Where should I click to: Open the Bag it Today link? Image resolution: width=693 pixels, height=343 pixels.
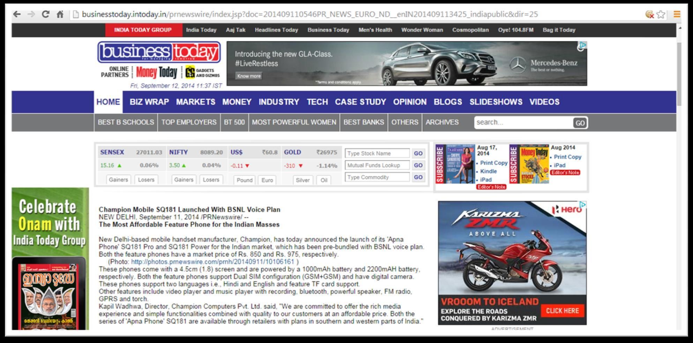tap(559, 30)
